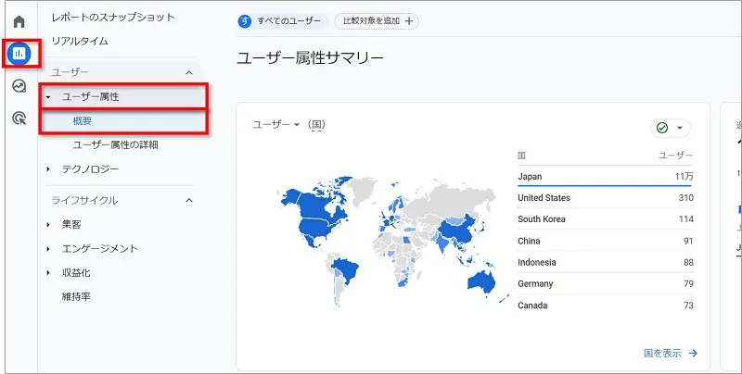Click the ユーザー属性サマリー page title

coord(310,58)
